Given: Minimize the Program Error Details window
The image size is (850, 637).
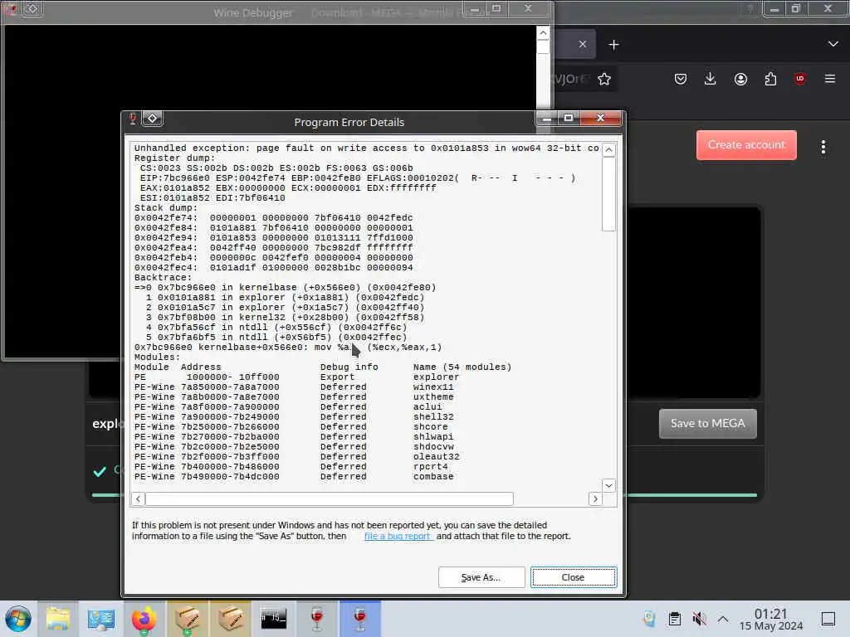Looking at the screenshot, I should click(x=547, y=118).
